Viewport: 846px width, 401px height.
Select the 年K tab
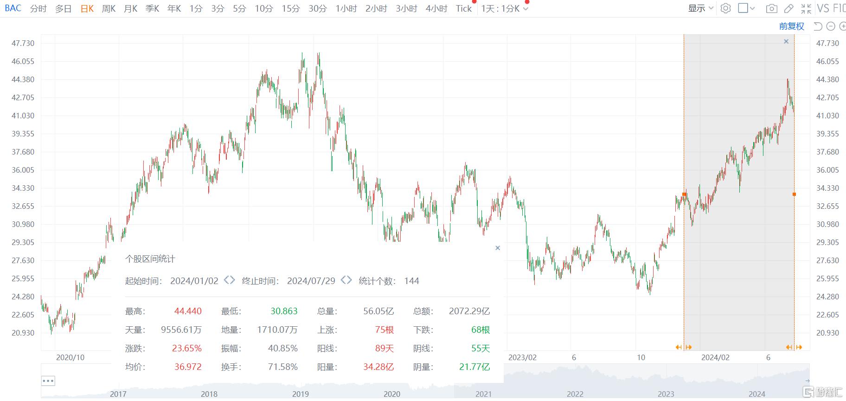pos(174,8)
